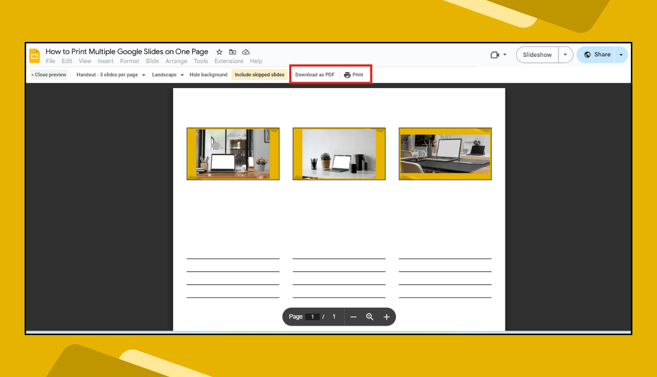Image resolution: width=657 pixels, height=377 pixels.
Task: Open the Extensions menu
Action: [229, 61]
